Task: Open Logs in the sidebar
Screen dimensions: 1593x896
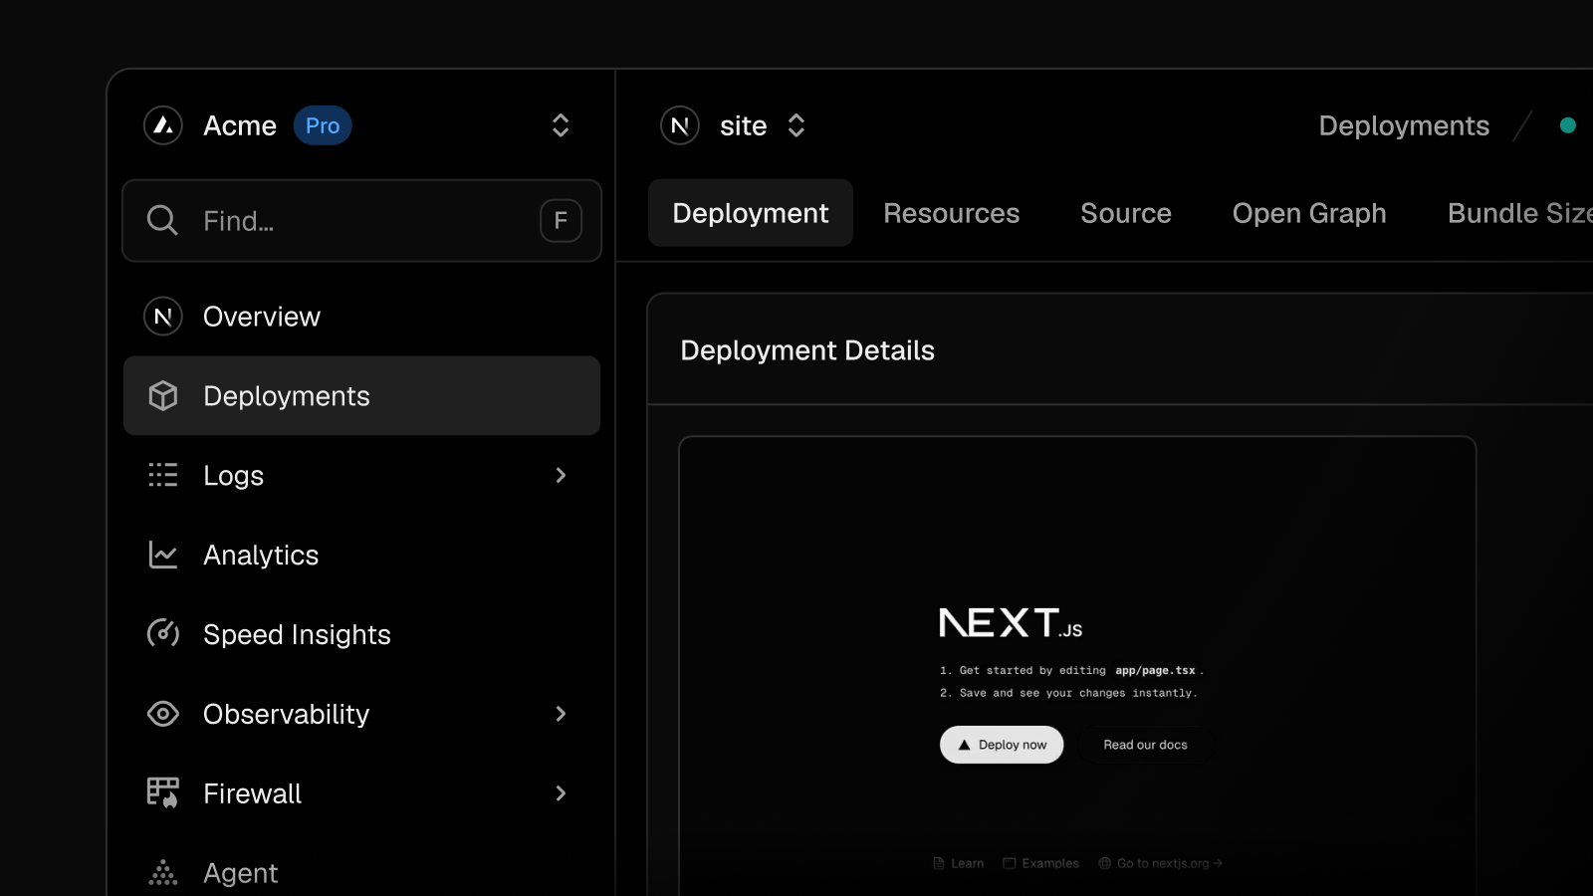Action: [x=361, y=475]
